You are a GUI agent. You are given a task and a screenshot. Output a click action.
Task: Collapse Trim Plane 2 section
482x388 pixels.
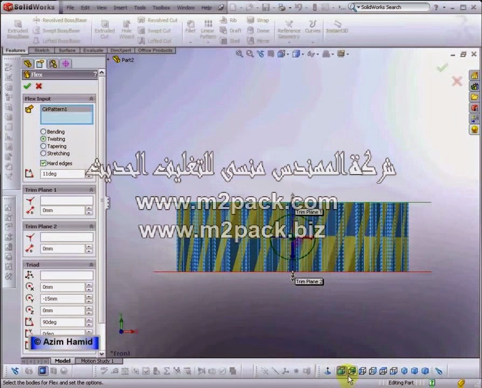pos(91,226)
